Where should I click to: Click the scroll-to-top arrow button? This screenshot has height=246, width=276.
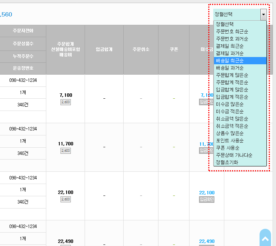tap(265, 239)
